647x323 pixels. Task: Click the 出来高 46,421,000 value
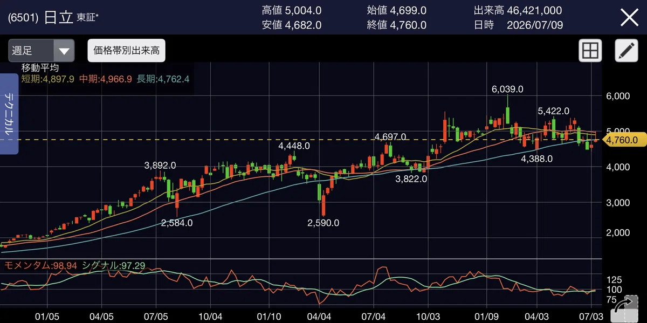click(518, 10)
